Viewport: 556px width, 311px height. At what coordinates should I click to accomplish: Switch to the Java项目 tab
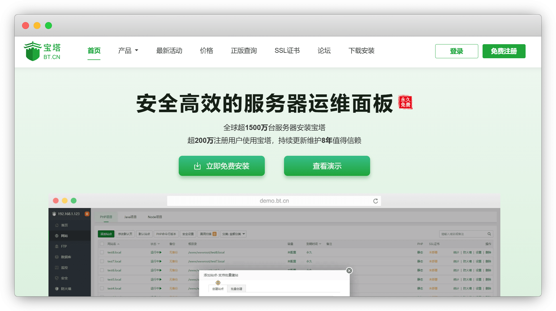tap(130, 217)
